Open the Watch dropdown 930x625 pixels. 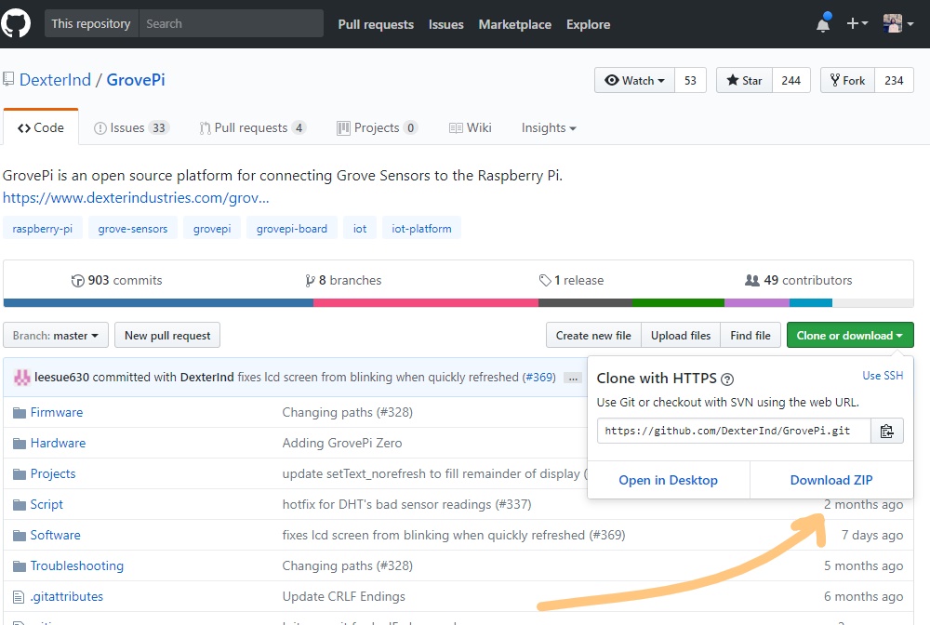(x=634, y=81)
